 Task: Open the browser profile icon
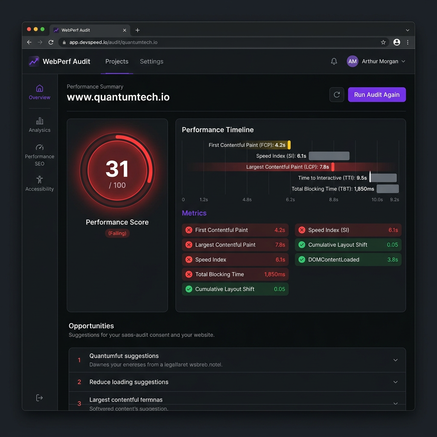point(396,42)
